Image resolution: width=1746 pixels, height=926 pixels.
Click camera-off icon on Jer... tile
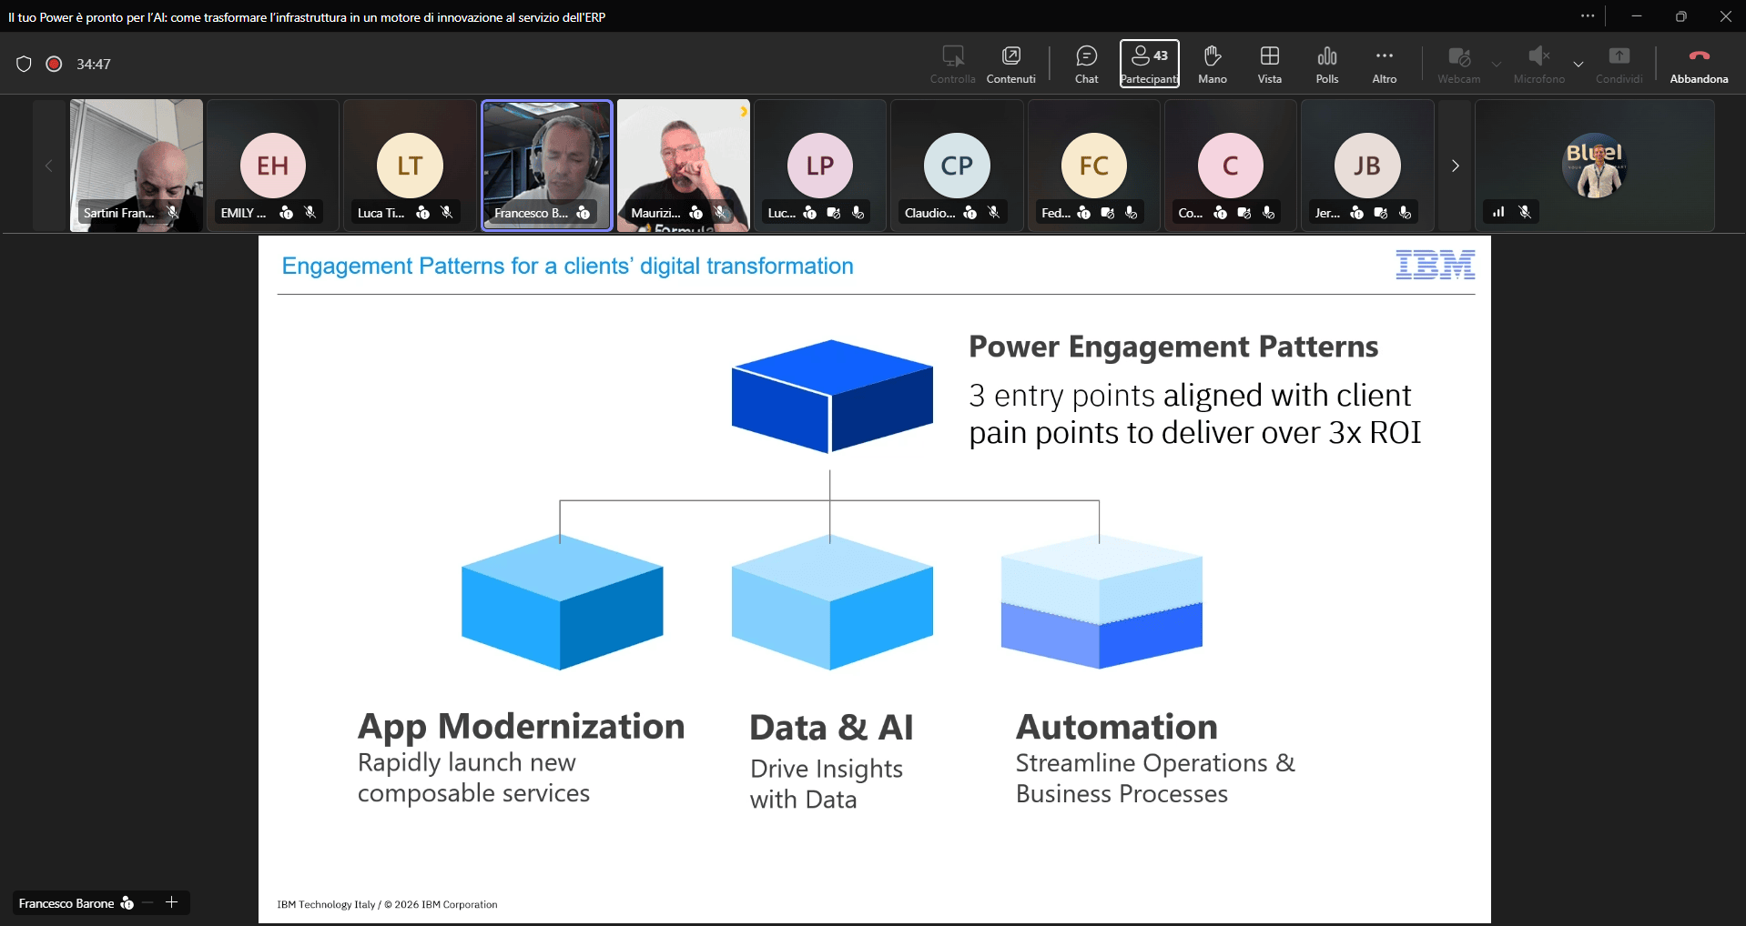click(1381, 213)
